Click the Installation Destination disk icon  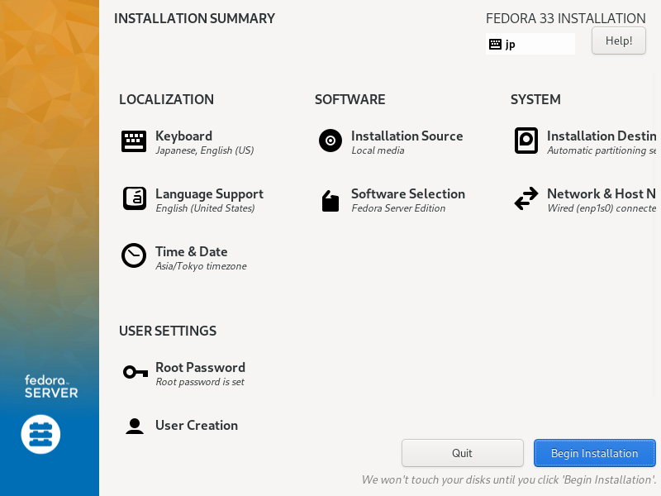point(526,141)
